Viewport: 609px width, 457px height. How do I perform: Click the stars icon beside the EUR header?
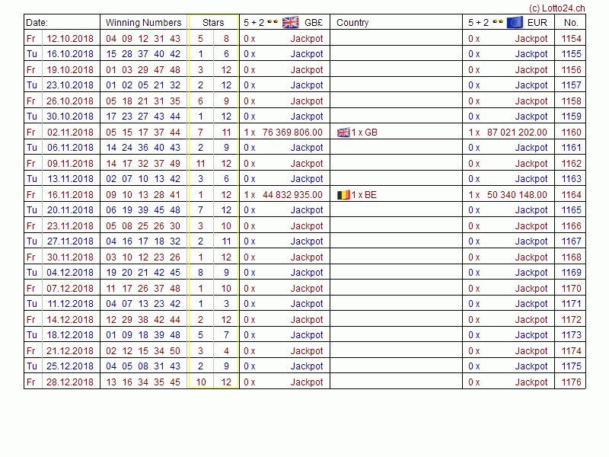[x=497, y=22]
